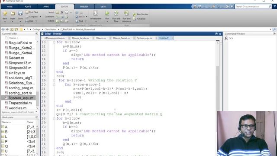
Task: Click the fx function browser in Command Window
Action: tap(226, 39)
